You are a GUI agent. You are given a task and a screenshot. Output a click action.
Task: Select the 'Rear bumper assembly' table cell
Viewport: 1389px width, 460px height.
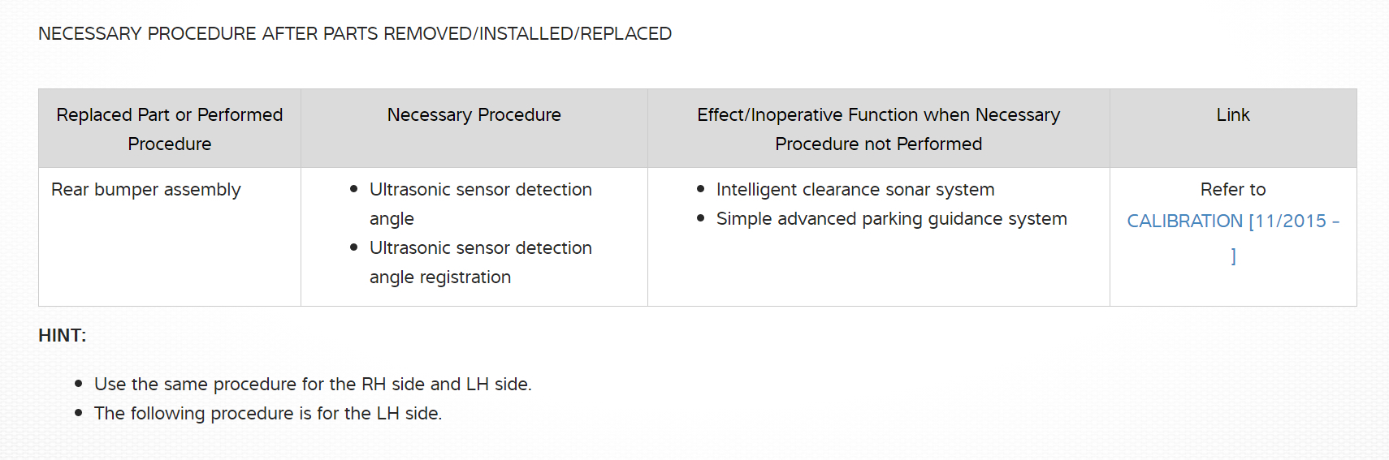coord(146,190)
